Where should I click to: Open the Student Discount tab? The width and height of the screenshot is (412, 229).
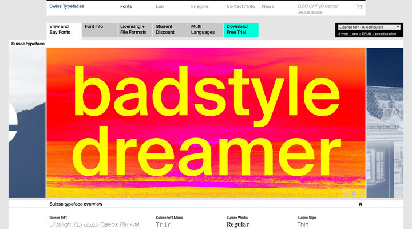[170, 30]
